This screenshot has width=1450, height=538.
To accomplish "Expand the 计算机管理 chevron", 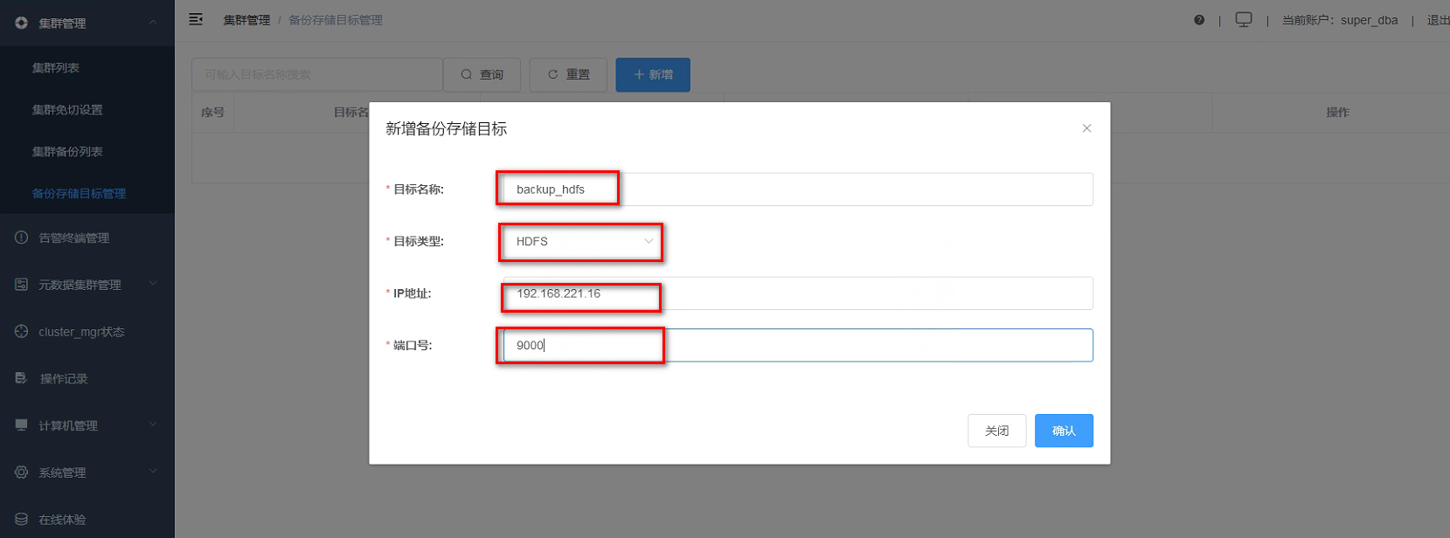I will [x=153, y=424].
